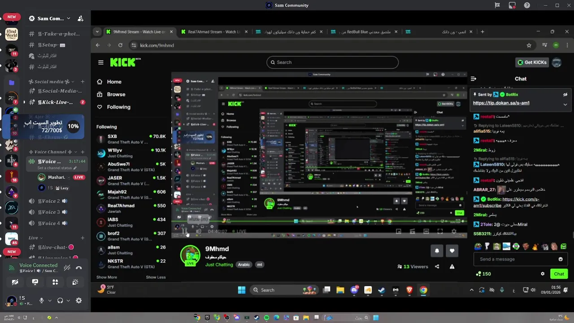The image size is (574, 323).
Task: Open Just Chatting category link
Action: [219, 265]
